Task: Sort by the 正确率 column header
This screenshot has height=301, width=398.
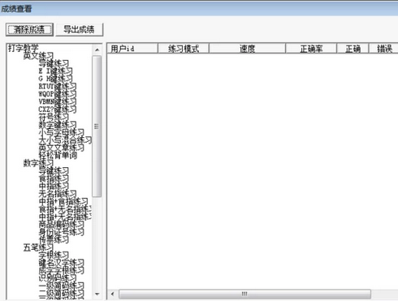Action: click(311, 49)
